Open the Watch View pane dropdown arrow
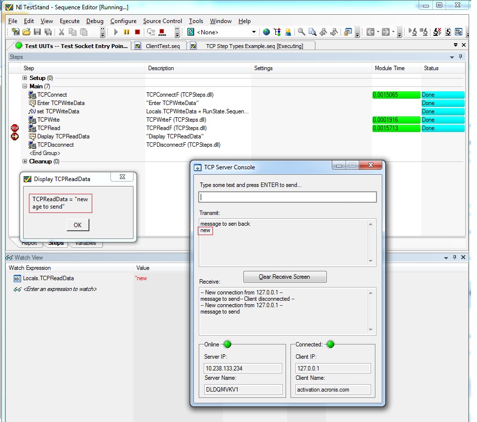Image resolution: width=477 pixels, height=422 pixels. (x=446, y=258)
